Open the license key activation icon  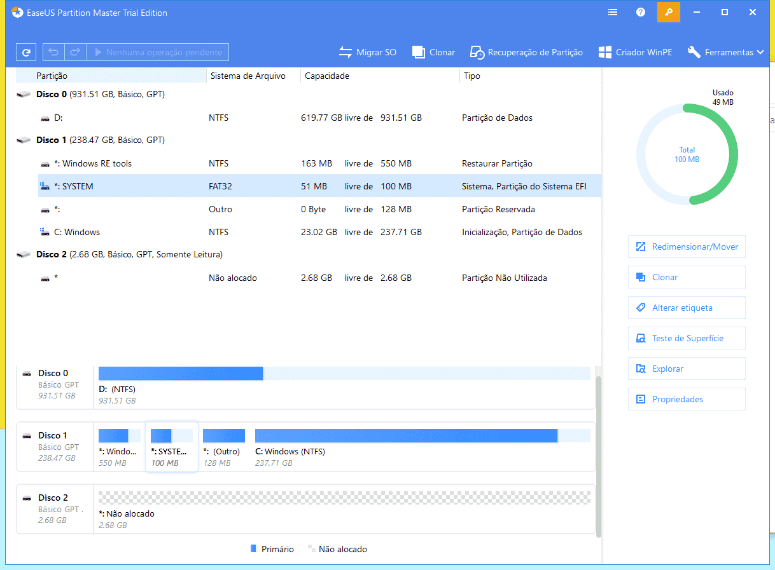click(668, 12)
